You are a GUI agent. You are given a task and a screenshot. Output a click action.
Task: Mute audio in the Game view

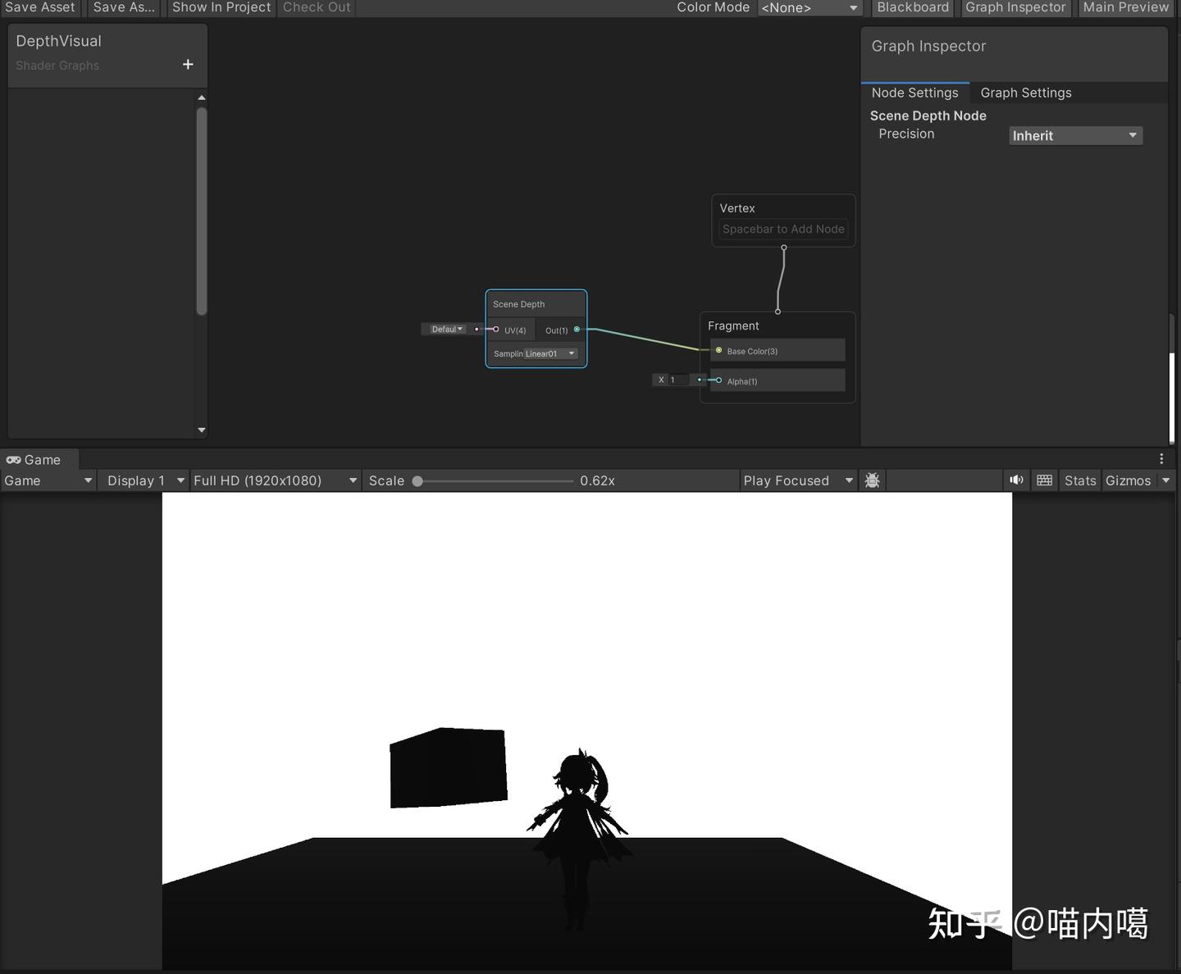click(x=1016, y=480)
